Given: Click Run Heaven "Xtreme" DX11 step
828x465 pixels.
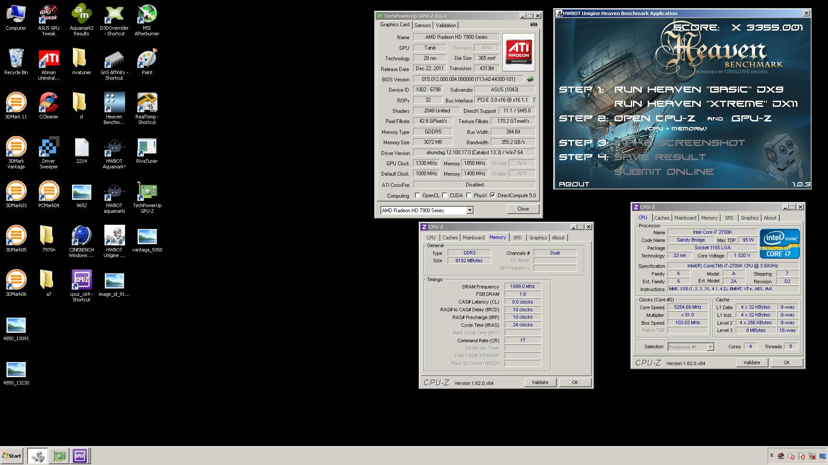Looking at the screenshot, I should (706, 104).
